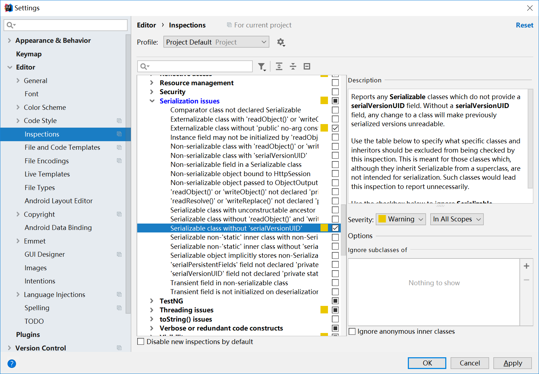
Task: Click the Reset link
Action: point(524,25)
